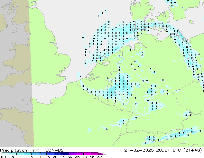Screen dimensions: 204x158
Task: Click the '25' legend scale value
Action: [x=62, y=157]
